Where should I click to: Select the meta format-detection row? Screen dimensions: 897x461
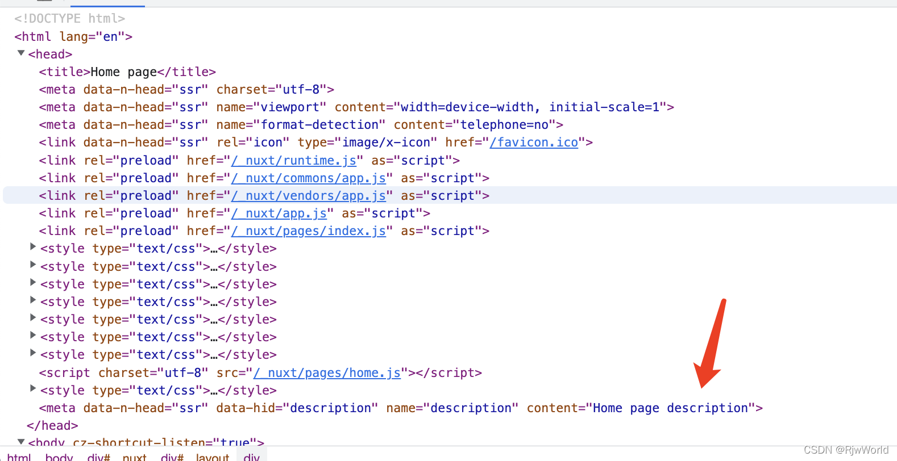[x=301, y=125]
